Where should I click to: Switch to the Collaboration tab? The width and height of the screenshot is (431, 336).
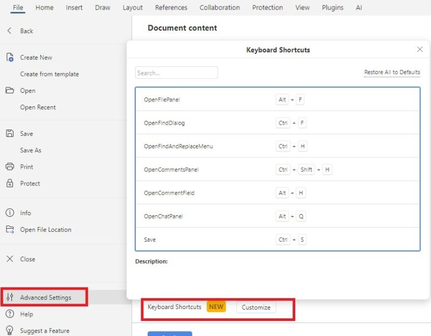[220, 8]
